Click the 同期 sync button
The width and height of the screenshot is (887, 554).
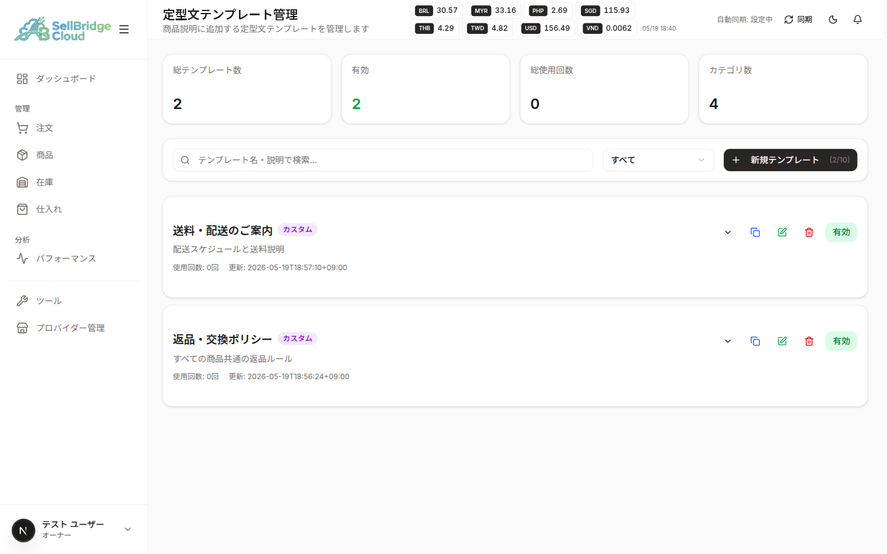798,20
